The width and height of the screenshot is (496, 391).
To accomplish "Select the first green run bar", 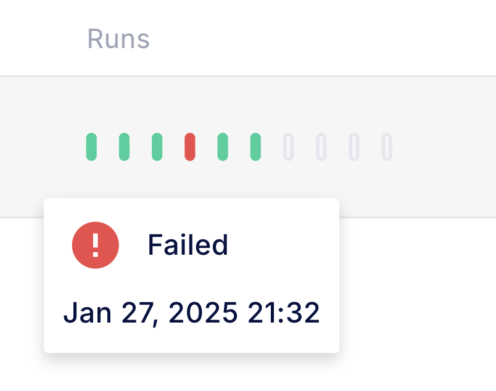I will coord(91,147).
